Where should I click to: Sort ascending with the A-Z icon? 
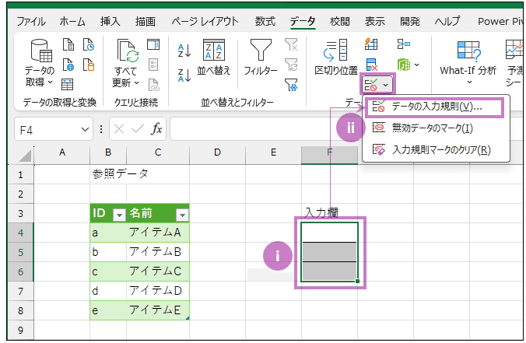pos(184,51)
